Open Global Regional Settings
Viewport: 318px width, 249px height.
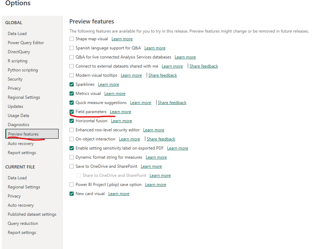(24, 97)
